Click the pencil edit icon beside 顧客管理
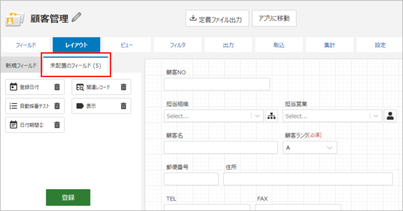Image resolution: width=403 pixels, height=211 pixels. point(77,17)
